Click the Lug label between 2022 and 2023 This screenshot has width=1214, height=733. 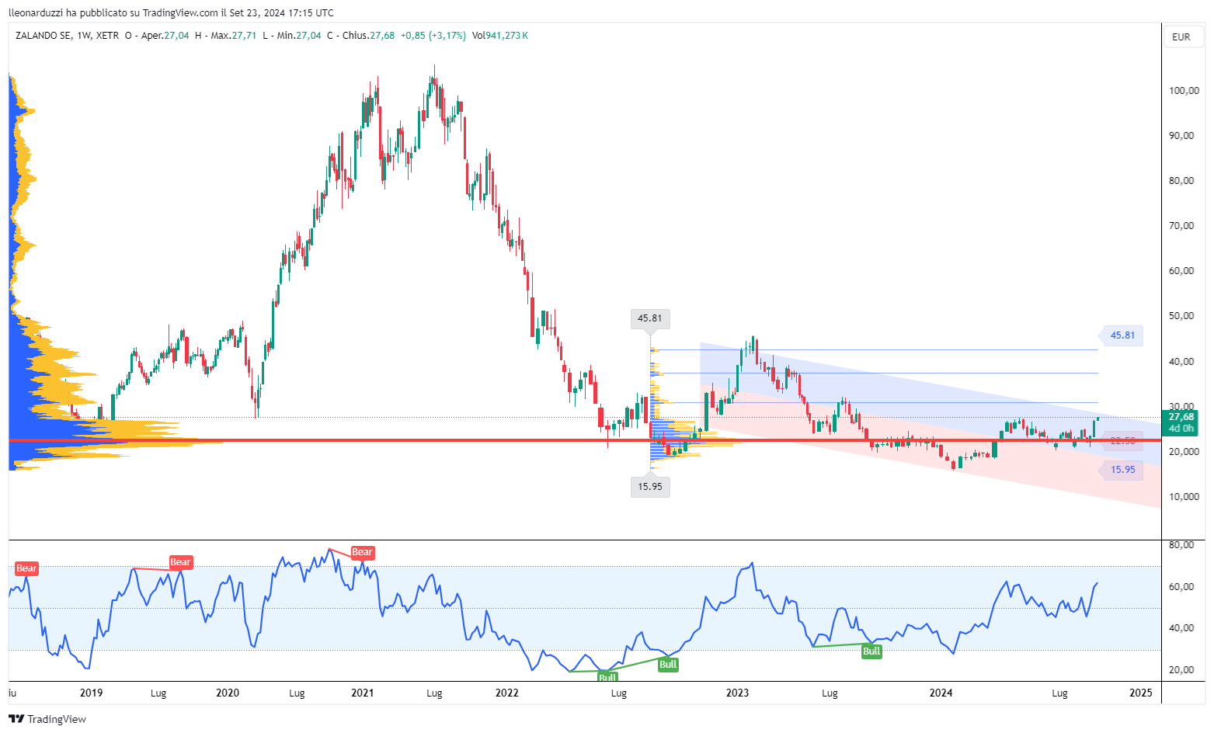pos(619,693)
